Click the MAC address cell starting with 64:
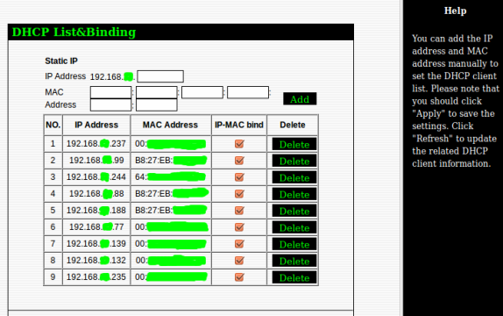 (171, 177)
